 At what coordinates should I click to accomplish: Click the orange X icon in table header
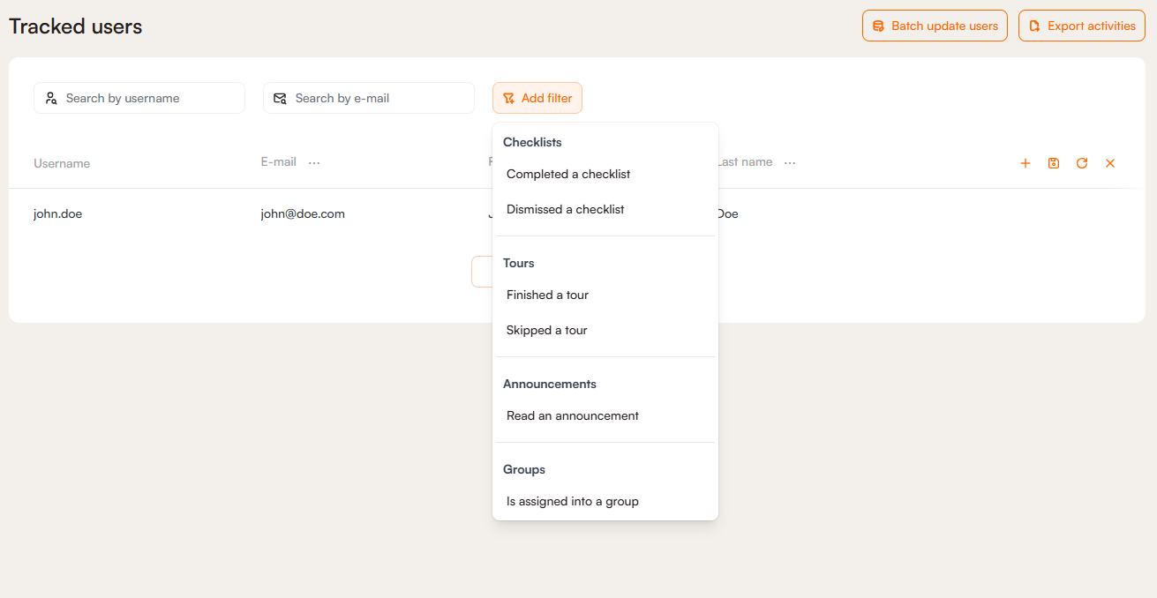click(1110, 163)
